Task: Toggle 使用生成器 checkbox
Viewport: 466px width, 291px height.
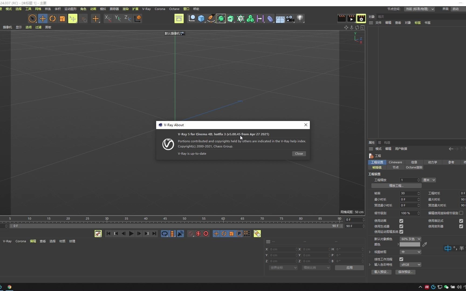Action: (401, 226)
